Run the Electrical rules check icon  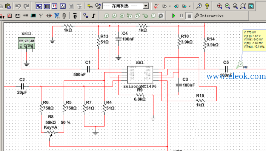(x=157, y=6)
